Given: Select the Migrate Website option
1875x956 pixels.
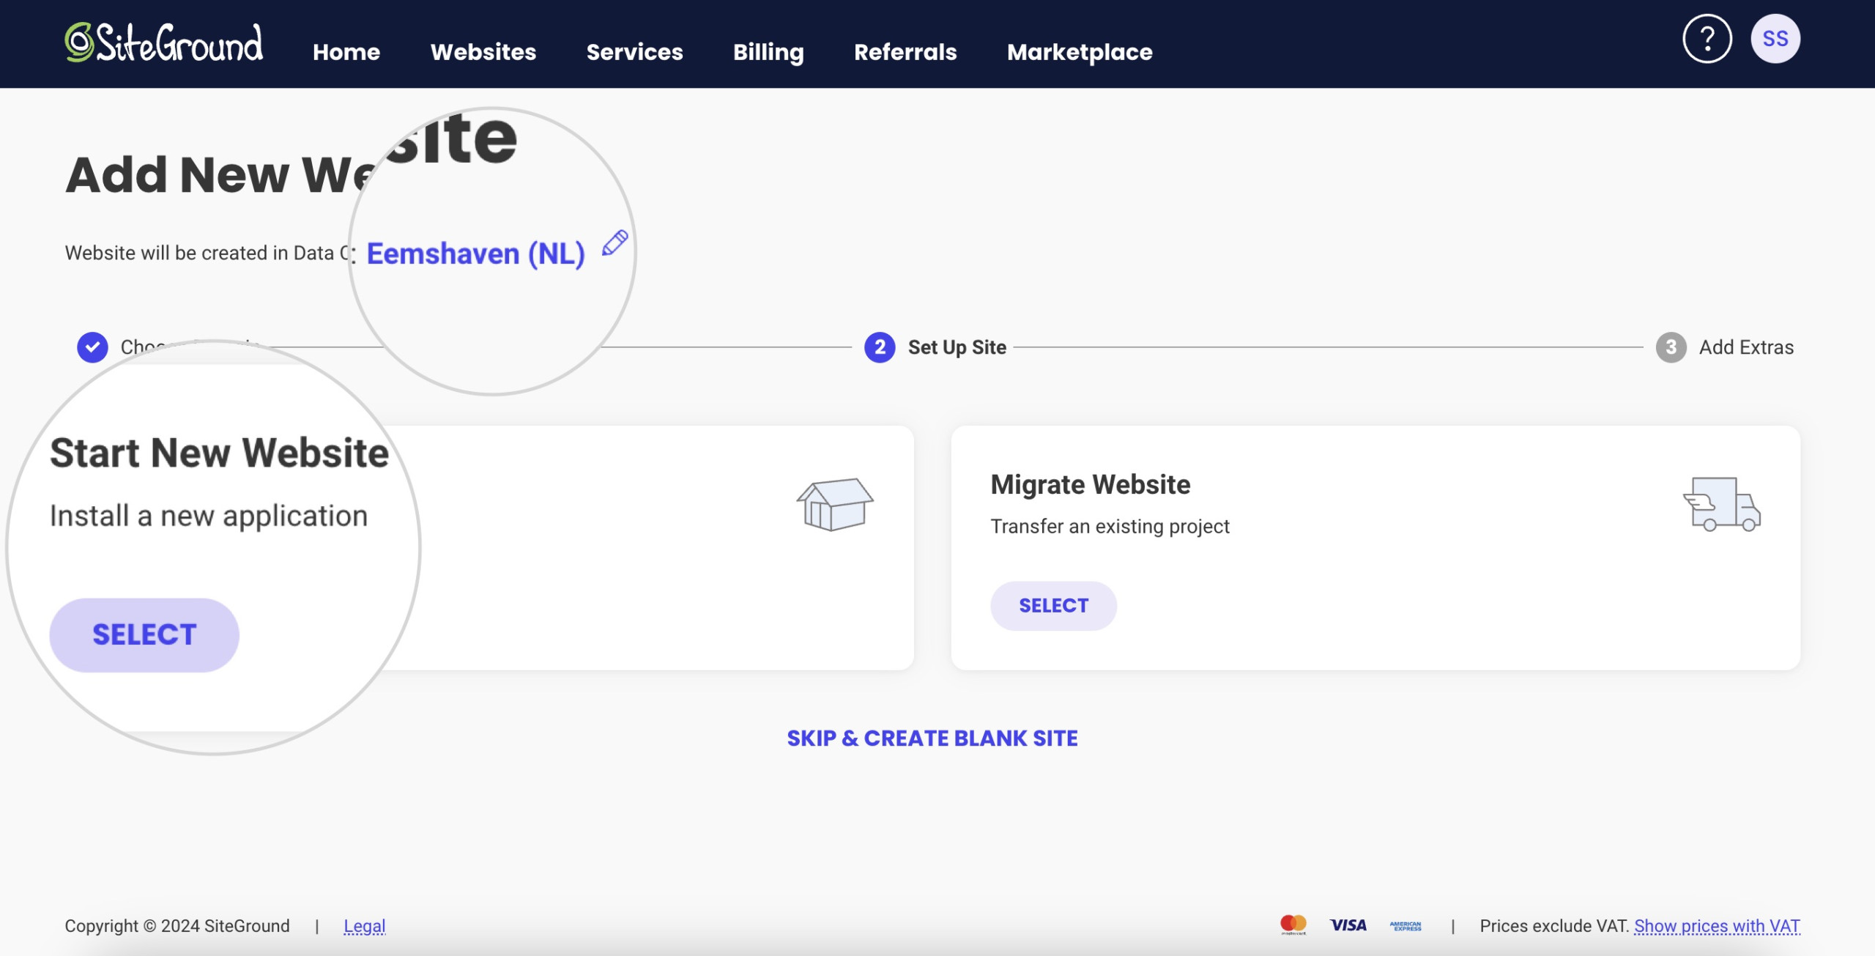Looking at the screenshot, I should [1053, 606].
